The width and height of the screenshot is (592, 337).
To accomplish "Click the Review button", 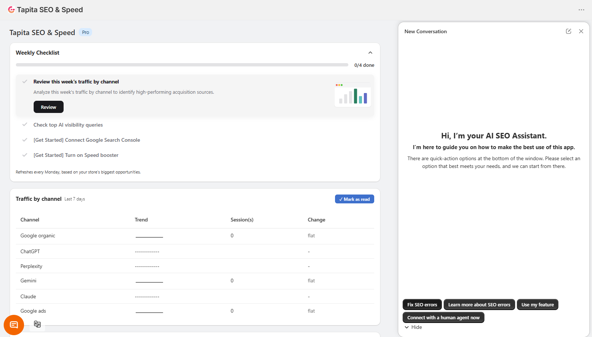I will click(x=48, y=107).
